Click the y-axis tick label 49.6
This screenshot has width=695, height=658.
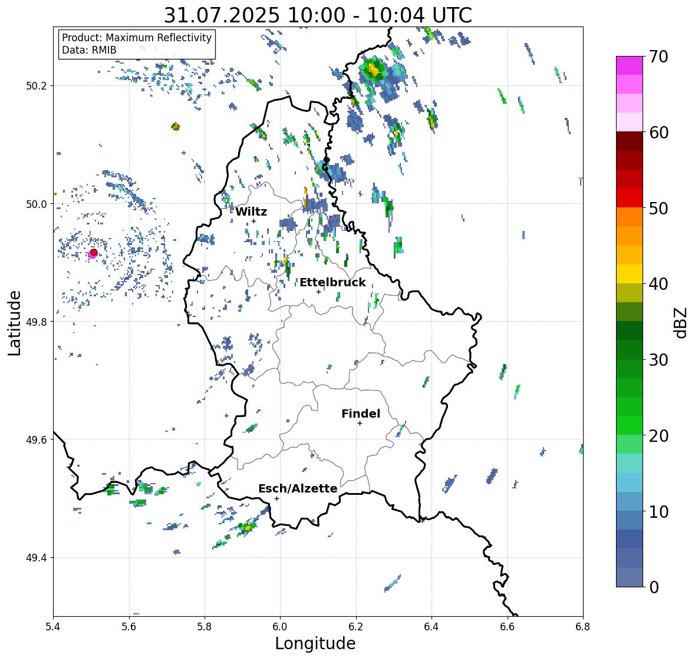click(x=37, y=439)
